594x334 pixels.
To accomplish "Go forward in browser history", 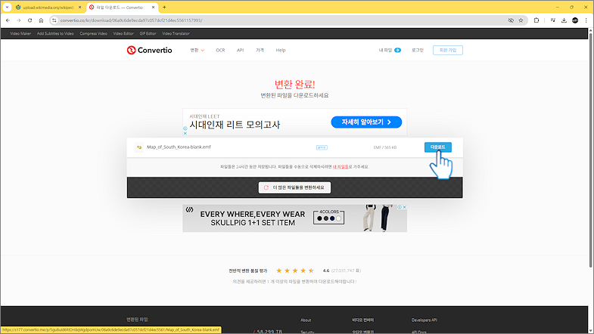I will click(x=19, y=20).
